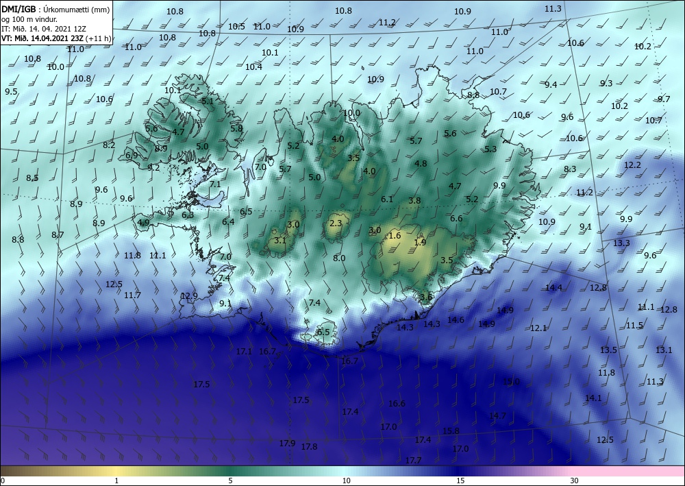Click the value '8.7' on the map
The width and height of the screenshot is (685, 486).
coord(58,235)
